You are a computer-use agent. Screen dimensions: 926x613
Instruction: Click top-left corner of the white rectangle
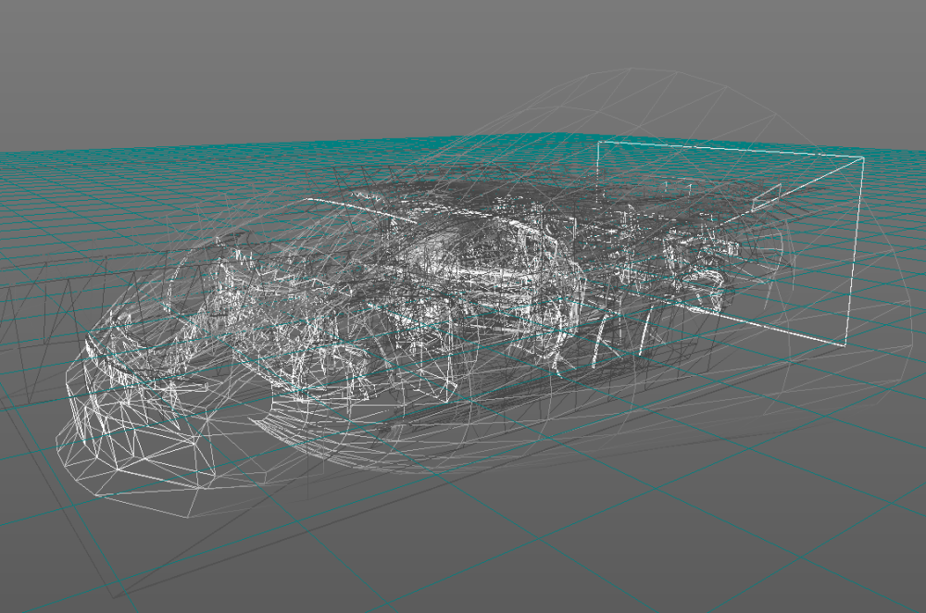599,143
